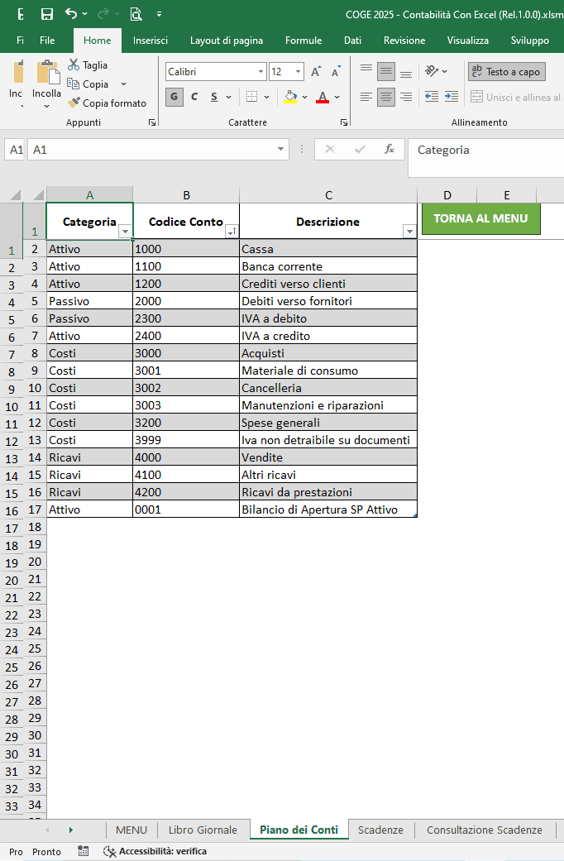Screen dimensions: 564x861
Task: Click the insert function fx icon
Action: (390, 150)
